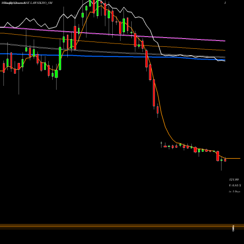Click the 121.09 price label

234,180
